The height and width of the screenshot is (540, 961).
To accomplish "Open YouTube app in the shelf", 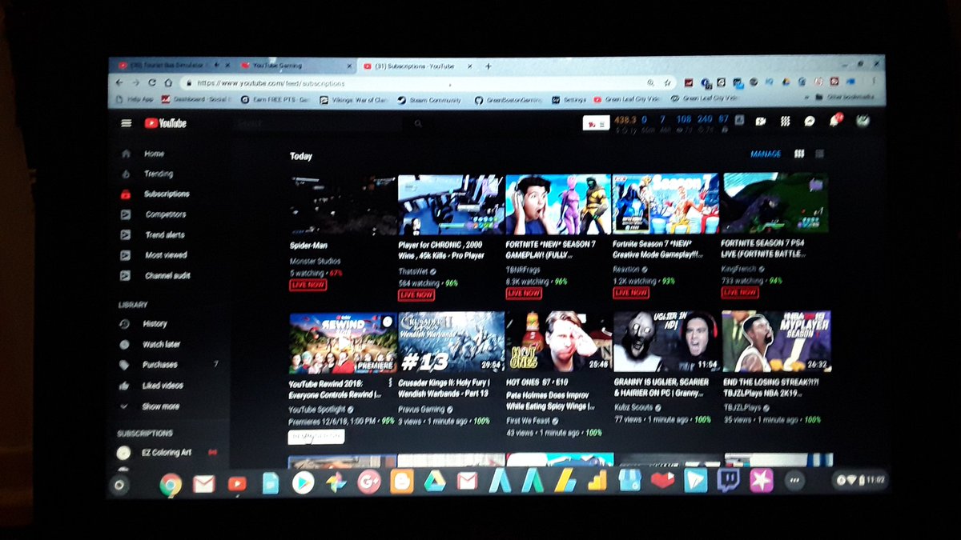I will [x=237, y=484].
